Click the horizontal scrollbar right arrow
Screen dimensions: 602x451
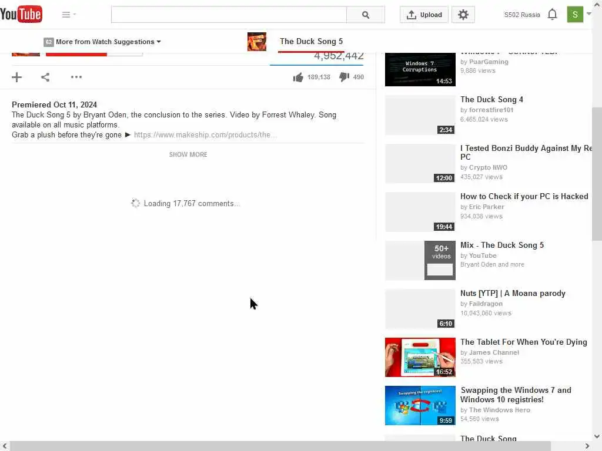point(587,446)
